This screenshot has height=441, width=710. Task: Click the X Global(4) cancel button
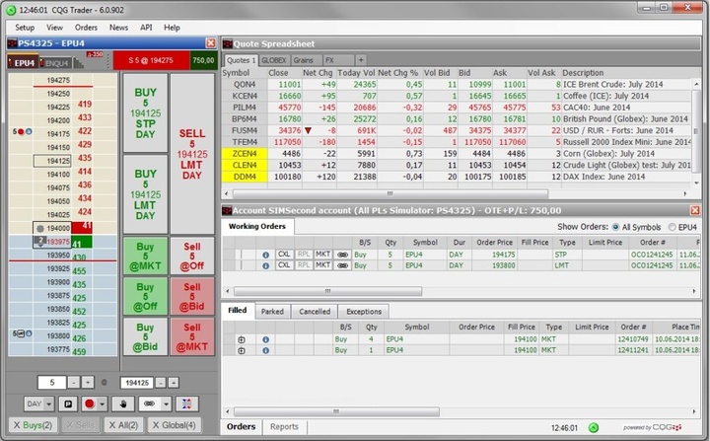(175, 425)
